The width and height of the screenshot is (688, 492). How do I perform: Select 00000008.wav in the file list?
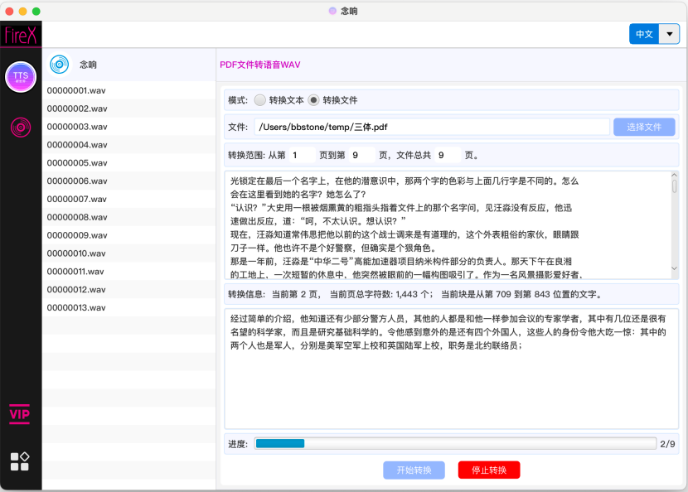point(129,217)
